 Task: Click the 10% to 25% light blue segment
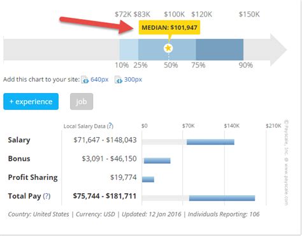coord(129,50)
